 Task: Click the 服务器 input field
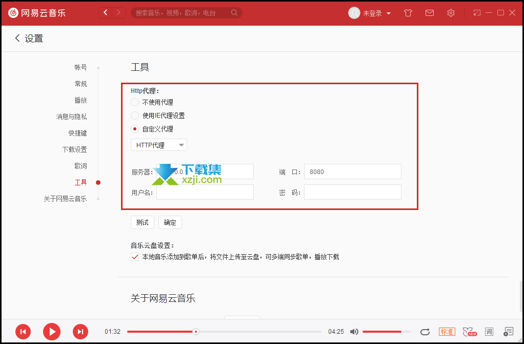[x=205, y=171]
